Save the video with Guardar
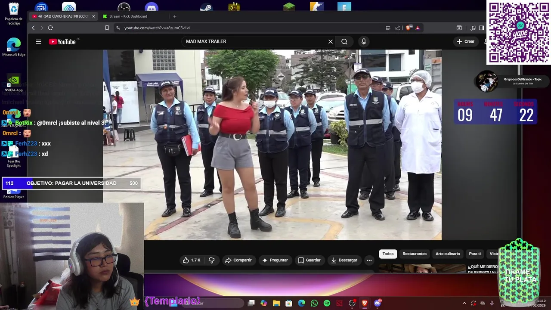The height and width of the screenshot is (310, 551). click(x=309, y=260)
